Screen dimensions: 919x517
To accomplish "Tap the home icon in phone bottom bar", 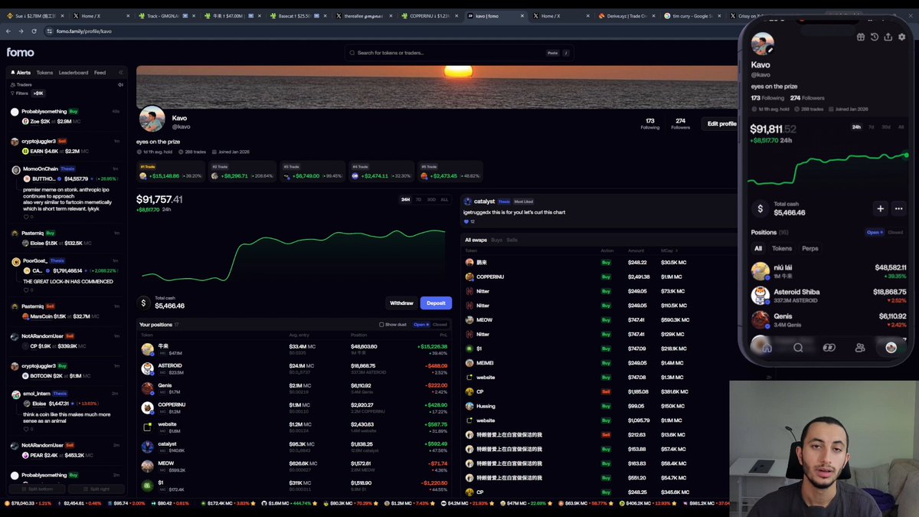I will tap(767, 348).
